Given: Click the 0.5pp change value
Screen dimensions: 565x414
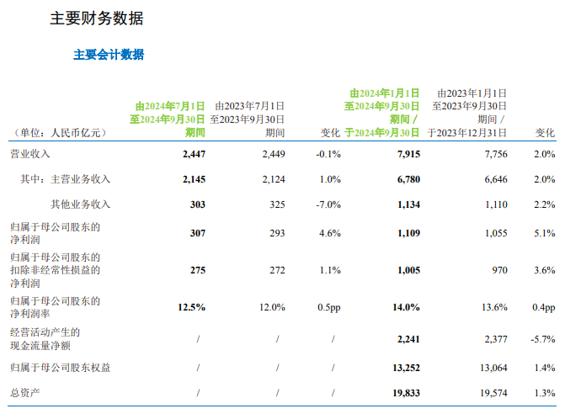Looking at the screenshot, I should [x=328, y=308].
